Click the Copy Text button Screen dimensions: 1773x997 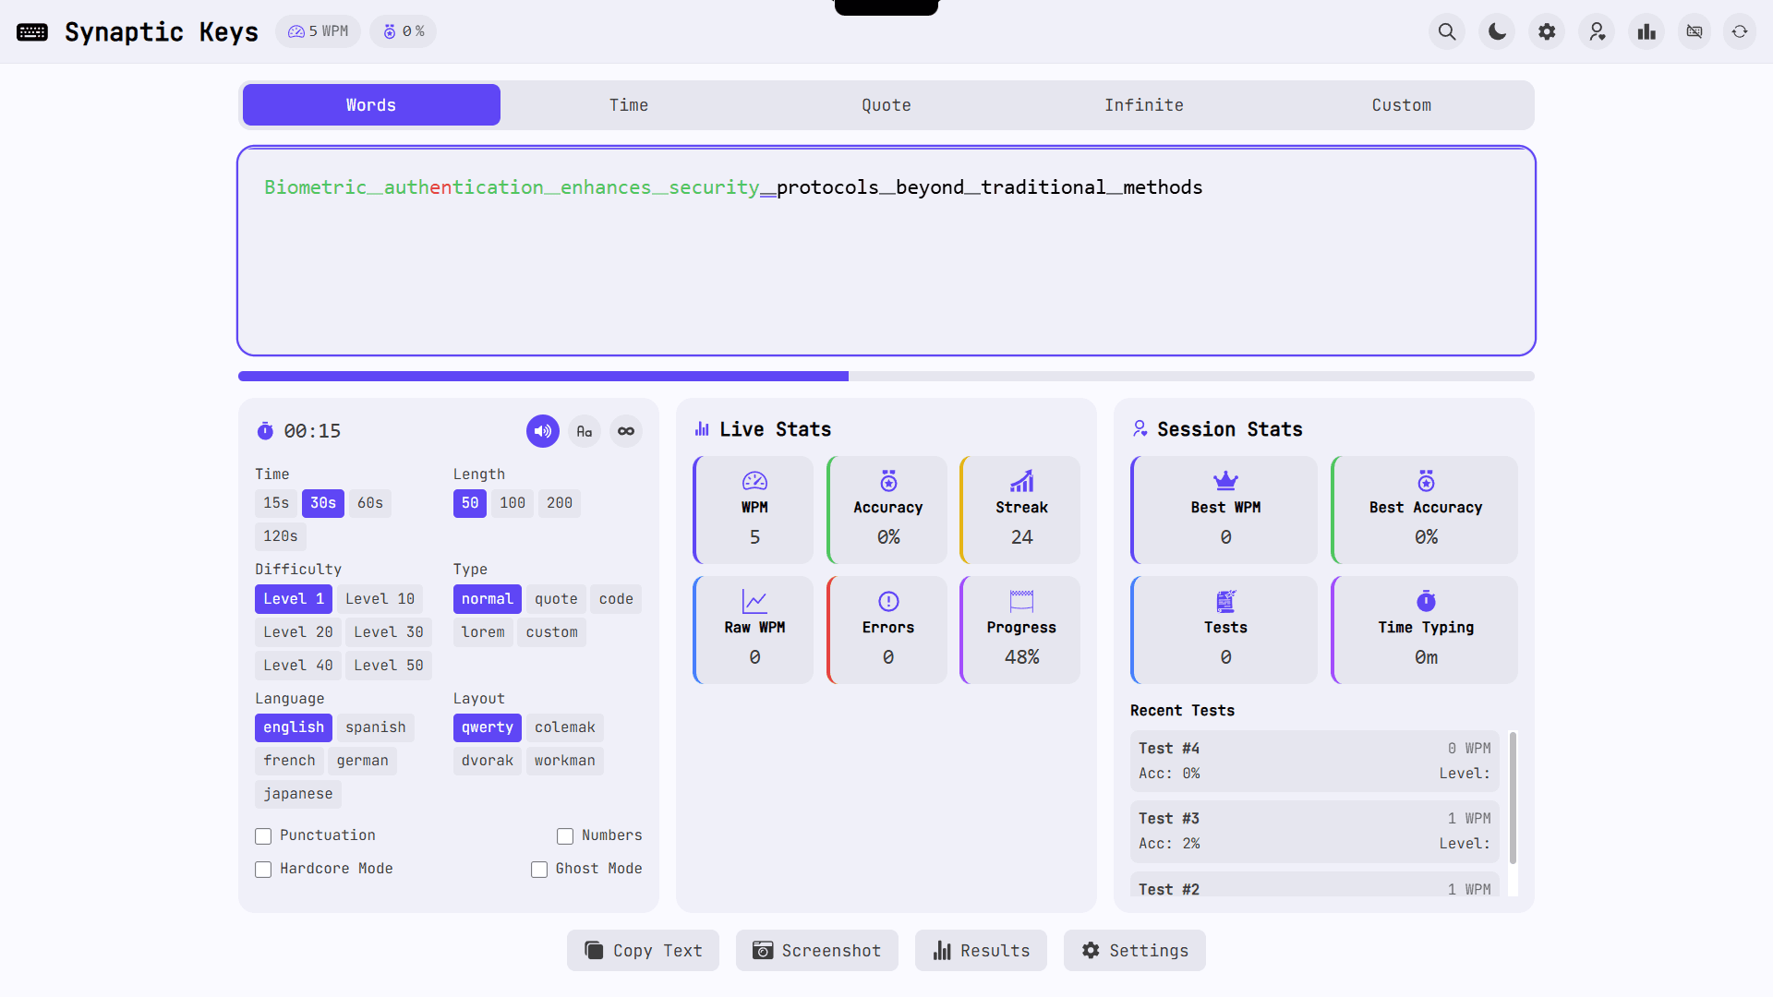(x=643, y=951)
